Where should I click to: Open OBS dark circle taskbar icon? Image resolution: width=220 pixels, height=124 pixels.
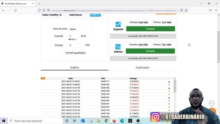click(x=138, y=121)
